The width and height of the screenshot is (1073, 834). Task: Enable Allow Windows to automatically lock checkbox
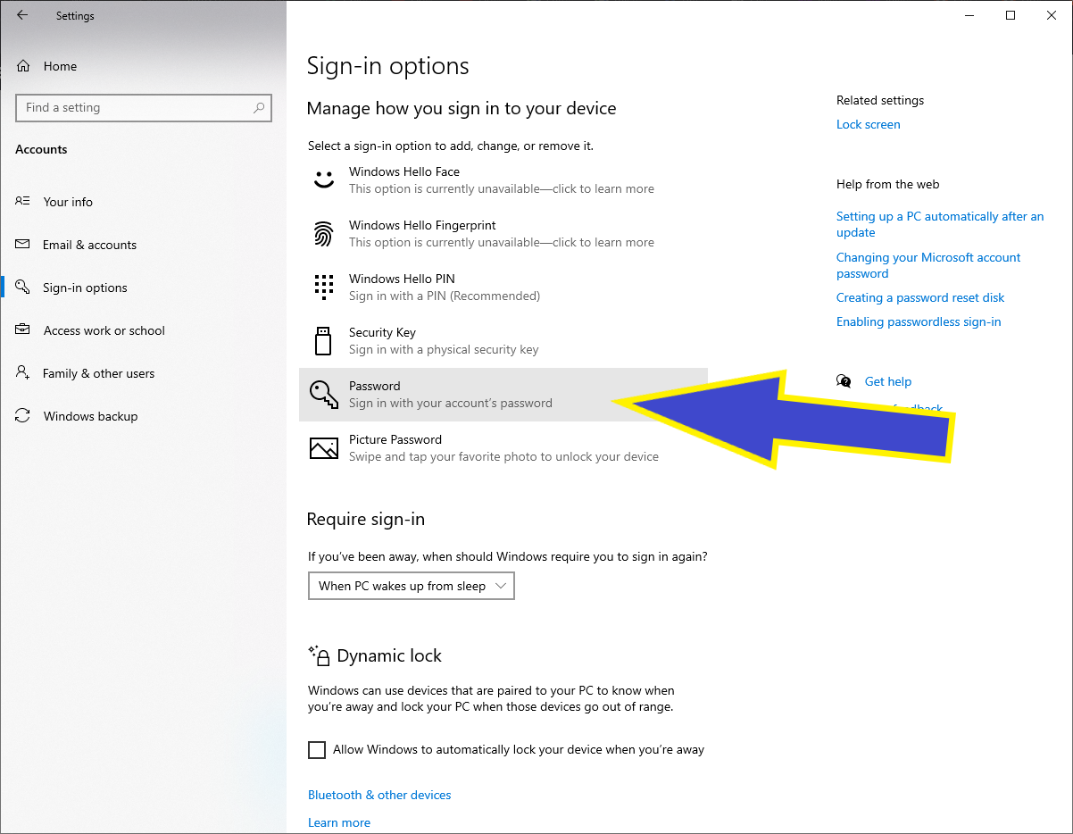tap(317, 750)
